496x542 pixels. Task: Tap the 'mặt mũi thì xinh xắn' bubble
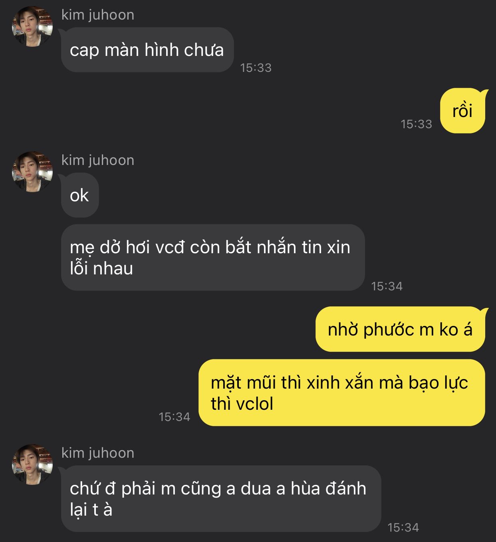342,393
